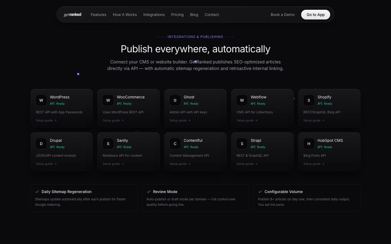Click 'REST/GraphQL Blog API' text

pos(322,112)
